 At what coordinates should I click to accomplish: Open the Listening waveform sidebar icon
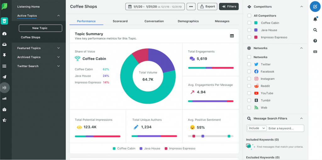[x=4, y=88]
